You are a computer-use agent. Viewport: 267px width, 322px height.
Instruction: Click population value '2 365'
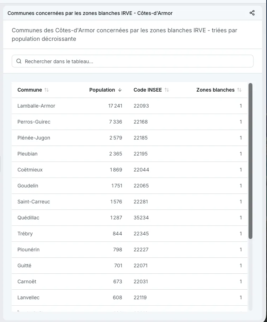[116, 154]
